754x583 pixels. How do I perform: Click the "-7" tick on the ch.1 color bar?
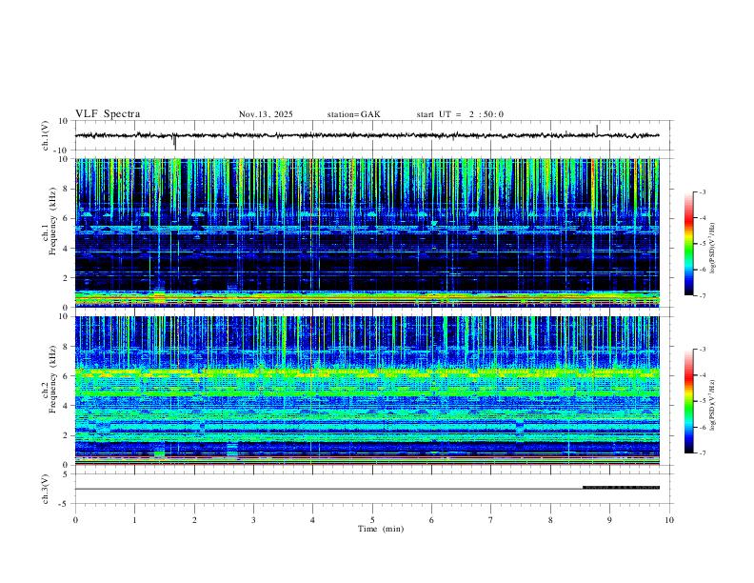click(702, 295)
